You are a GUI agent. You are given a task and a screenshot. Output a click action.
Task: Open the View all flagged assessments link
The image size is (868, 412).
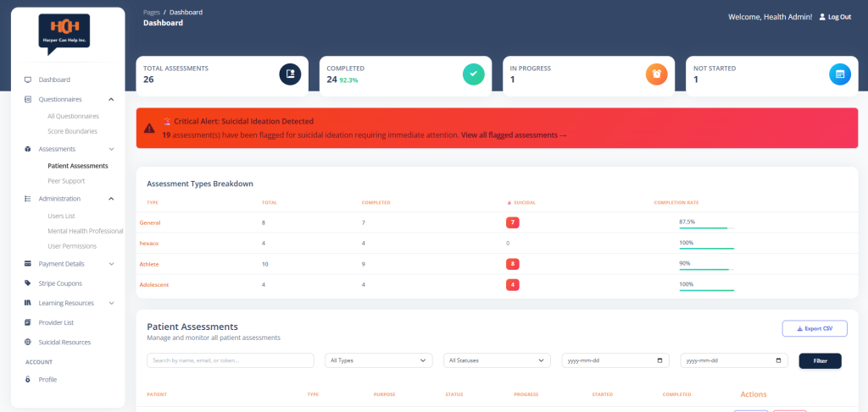514,135
